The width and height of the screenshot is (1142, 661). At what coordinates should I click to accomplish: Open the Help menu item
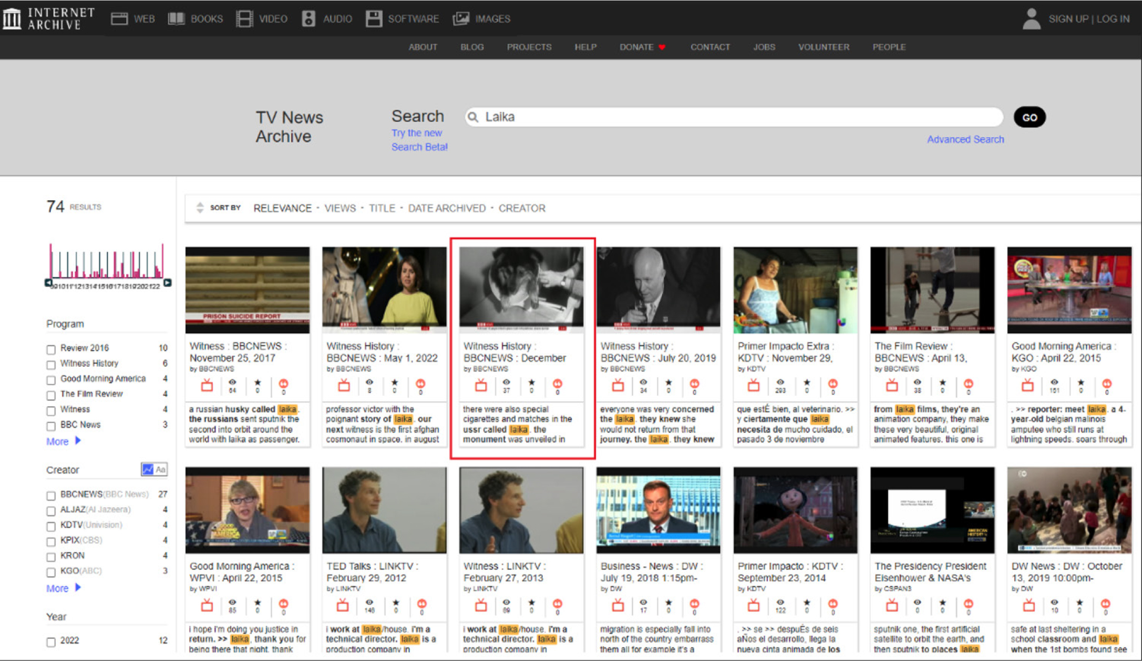pos(585,47)
